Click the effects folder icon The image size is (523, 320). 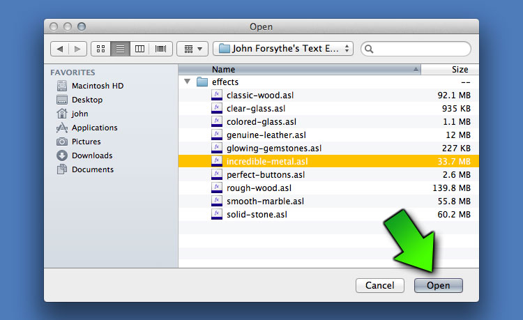pyautogui.click(x=202, y=82)
